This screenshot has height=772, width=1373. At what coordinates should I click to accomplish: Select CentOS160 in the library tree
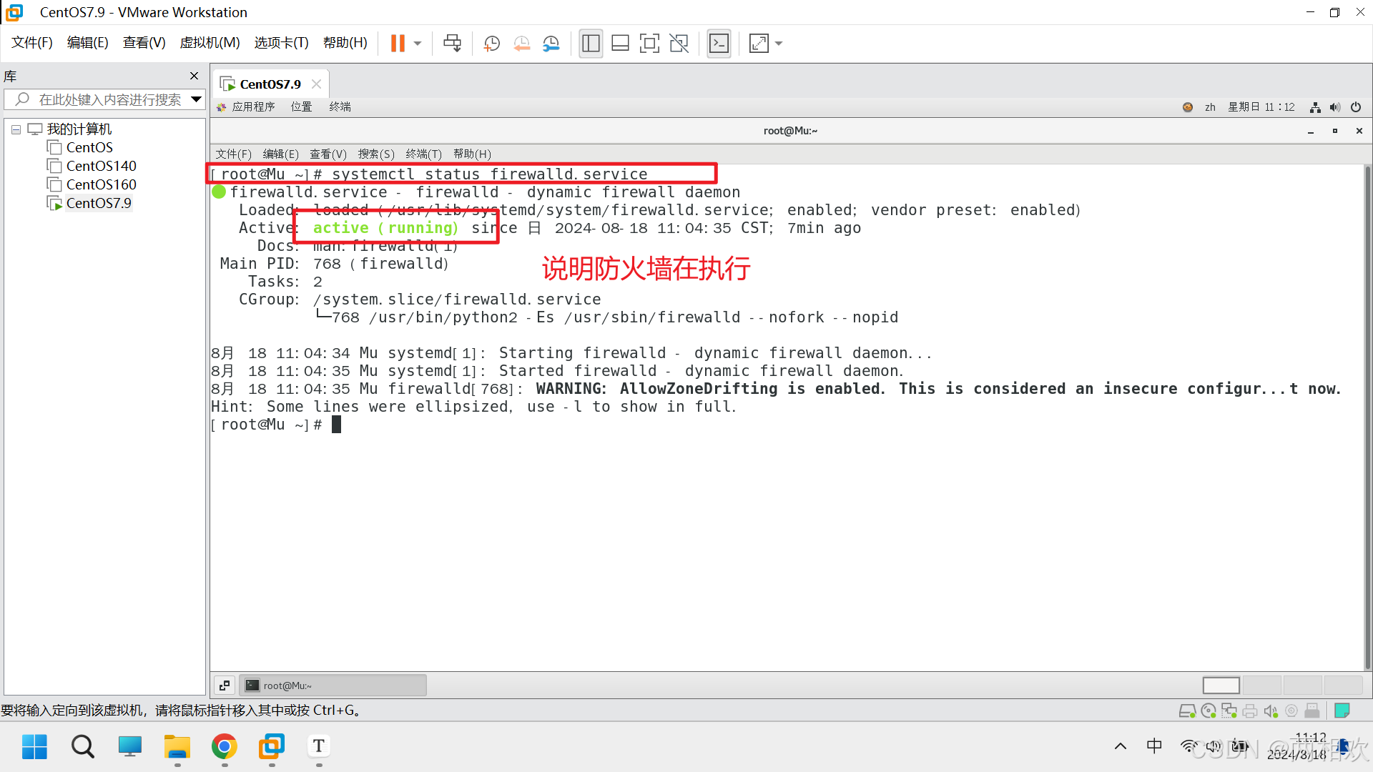point(101,184)
